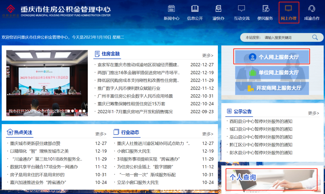Image resolution: width=325 pixels, height=194 pixels.
Task: Open article 嘉兴加速推进业务“跨省通办”
Action: [x=38, y=182]
